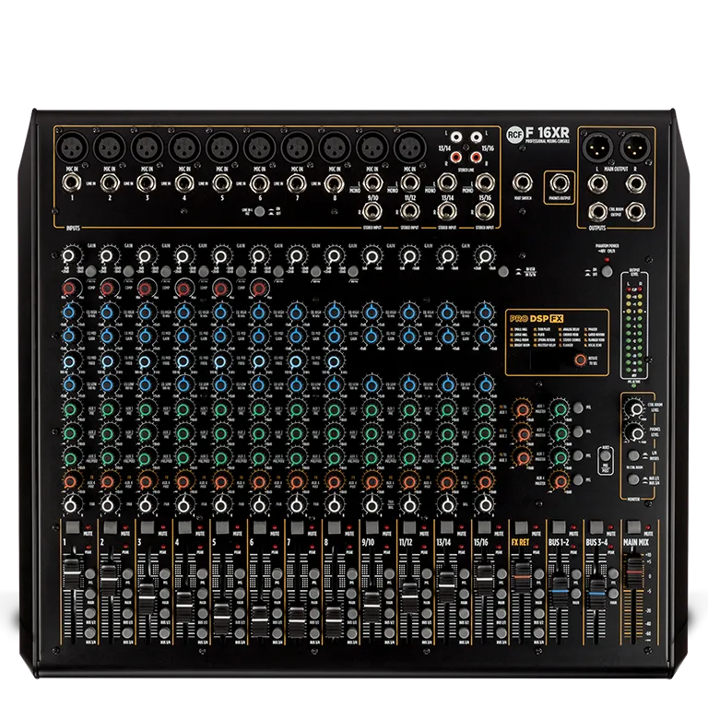This screenshot has width=708, height=708.
Task: Click the PHONES OUTPUT jack
Action: point(560,183)
